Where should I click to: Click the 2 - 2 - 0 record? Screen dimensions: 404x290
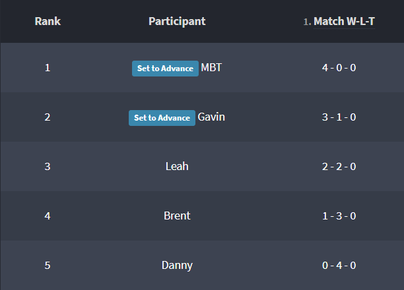click(339, 166)
